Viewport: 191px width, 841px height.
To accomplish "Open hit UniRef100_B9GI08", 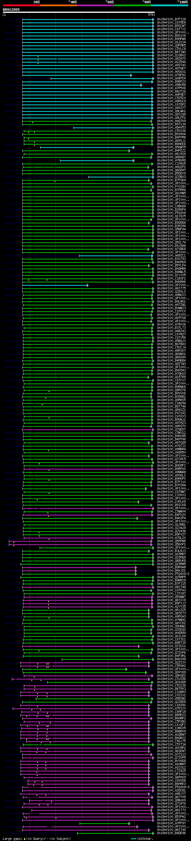I will coord(171,36).
